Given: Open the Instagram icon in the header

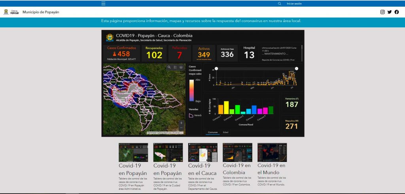Looking at the screenshot, I should pyautogui.click(x=382, y=12).
